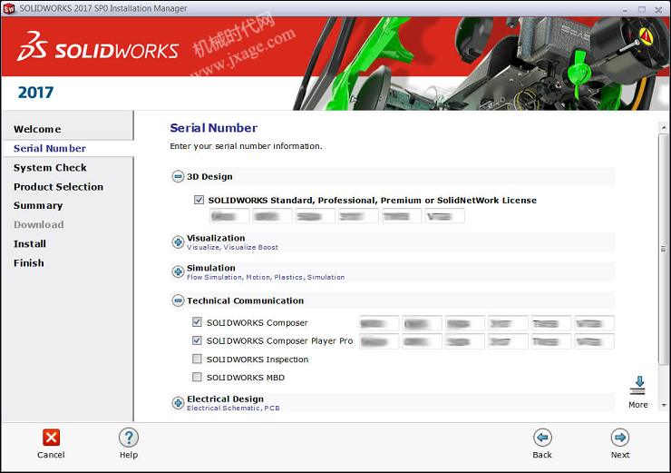Expand the Electrical Design section

pos(178,403)
